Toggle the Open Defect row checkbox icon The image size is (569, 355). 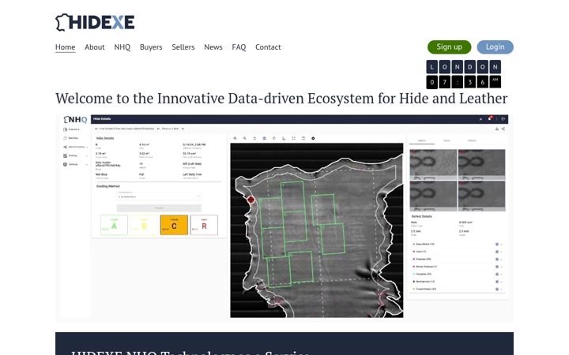click(x=497, y=244)
